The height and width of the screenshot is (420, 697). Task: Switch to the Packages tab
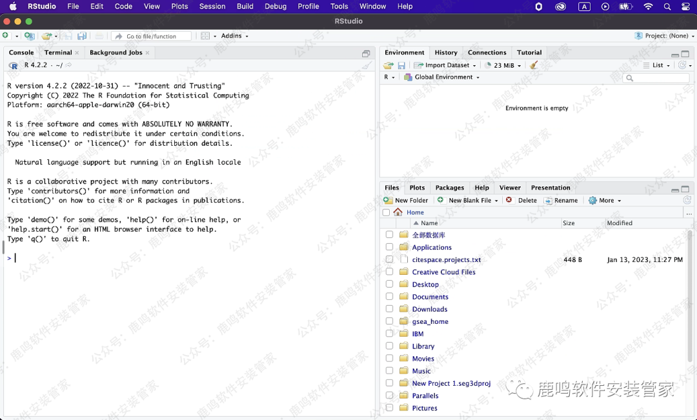[449, 188]
